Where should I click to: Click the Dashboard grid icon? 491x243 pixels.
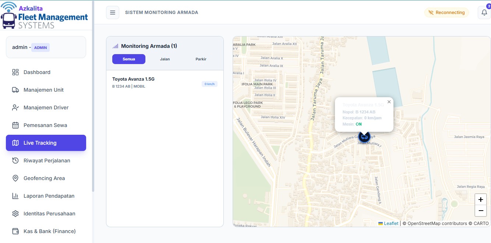click(15, 72)
